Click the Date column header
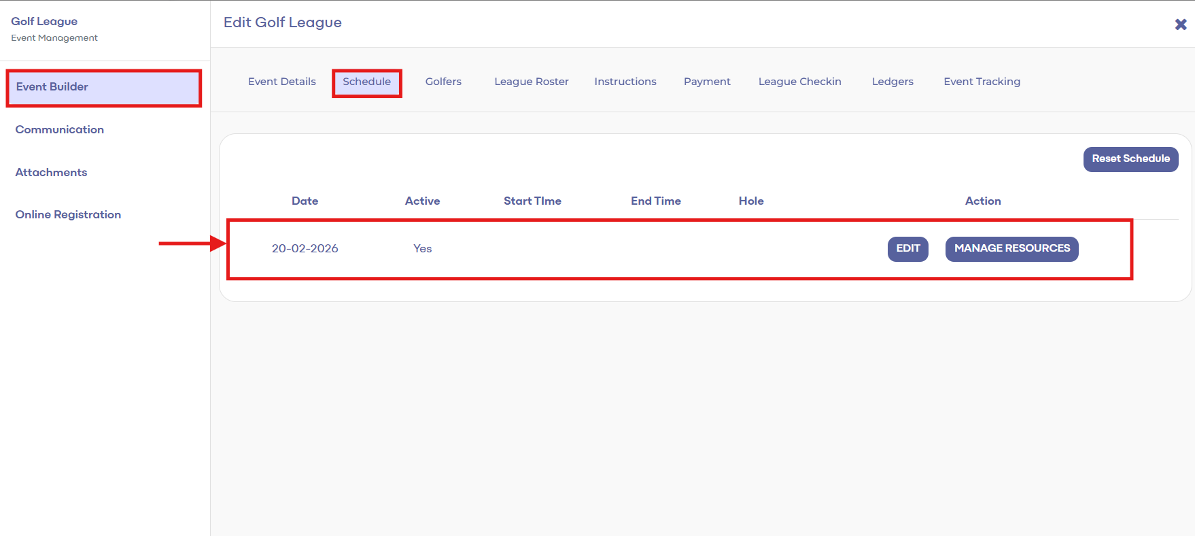1195x536 pixels. point(305,201)
